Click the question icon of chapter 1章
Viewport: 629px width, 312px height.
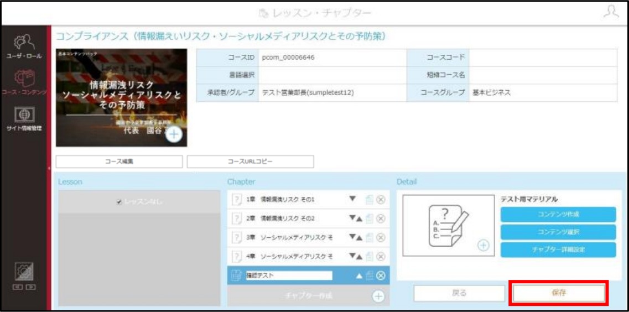pyautogui.click(x=237, y=199)
